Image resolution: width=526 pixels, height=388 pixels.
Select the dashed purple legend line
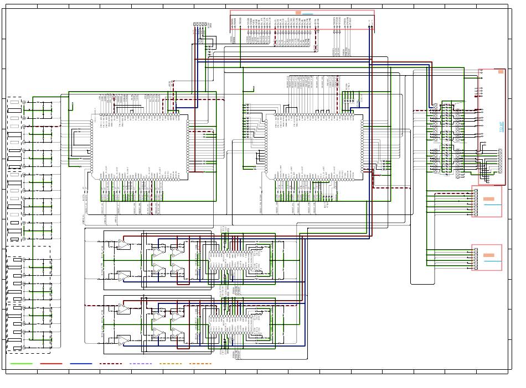tap(140, 364)
